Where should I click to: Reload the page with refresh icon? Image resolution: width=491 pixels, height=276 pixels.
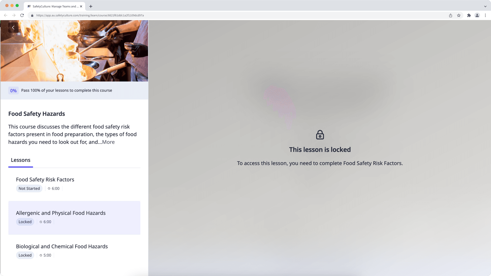click(x=22, y=15)
